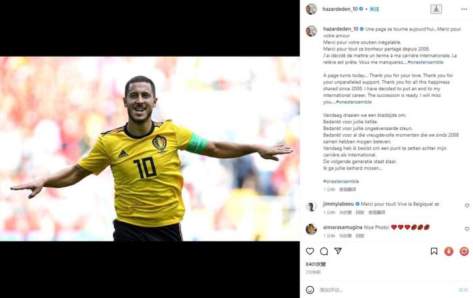Screen dimensions: 473x298
Task: Click the red repost circular arrows icon
Action: point(464,251)
